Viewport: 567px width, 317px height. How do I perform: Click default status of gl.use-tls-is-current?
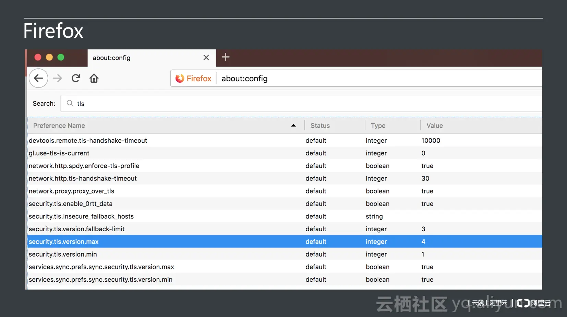316,153
